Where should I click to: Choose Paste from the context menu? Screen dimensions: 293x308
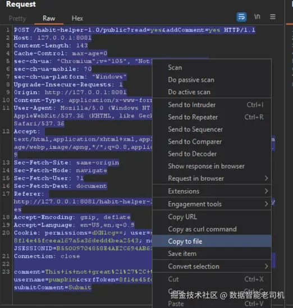click(x=212, y=304)
